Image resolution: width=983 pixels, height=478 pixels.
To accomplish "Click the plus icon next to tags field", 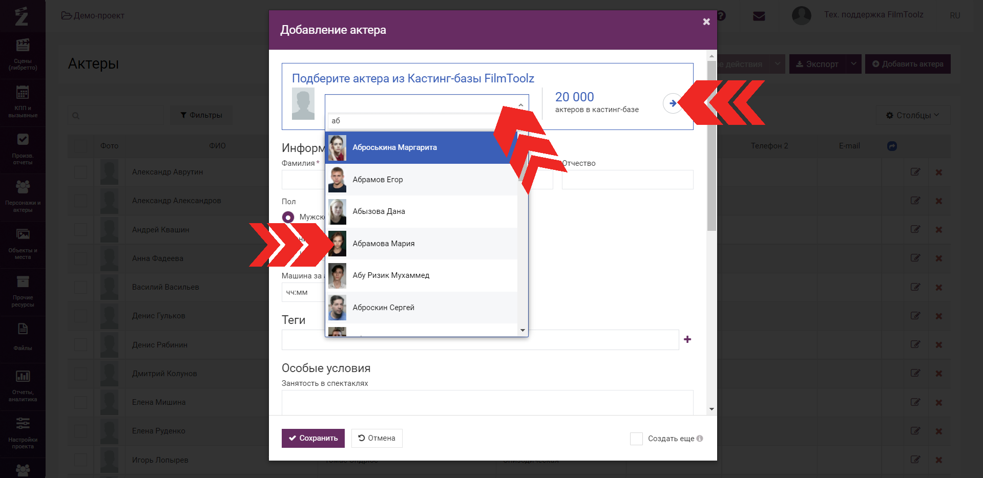I will [687, 339].
